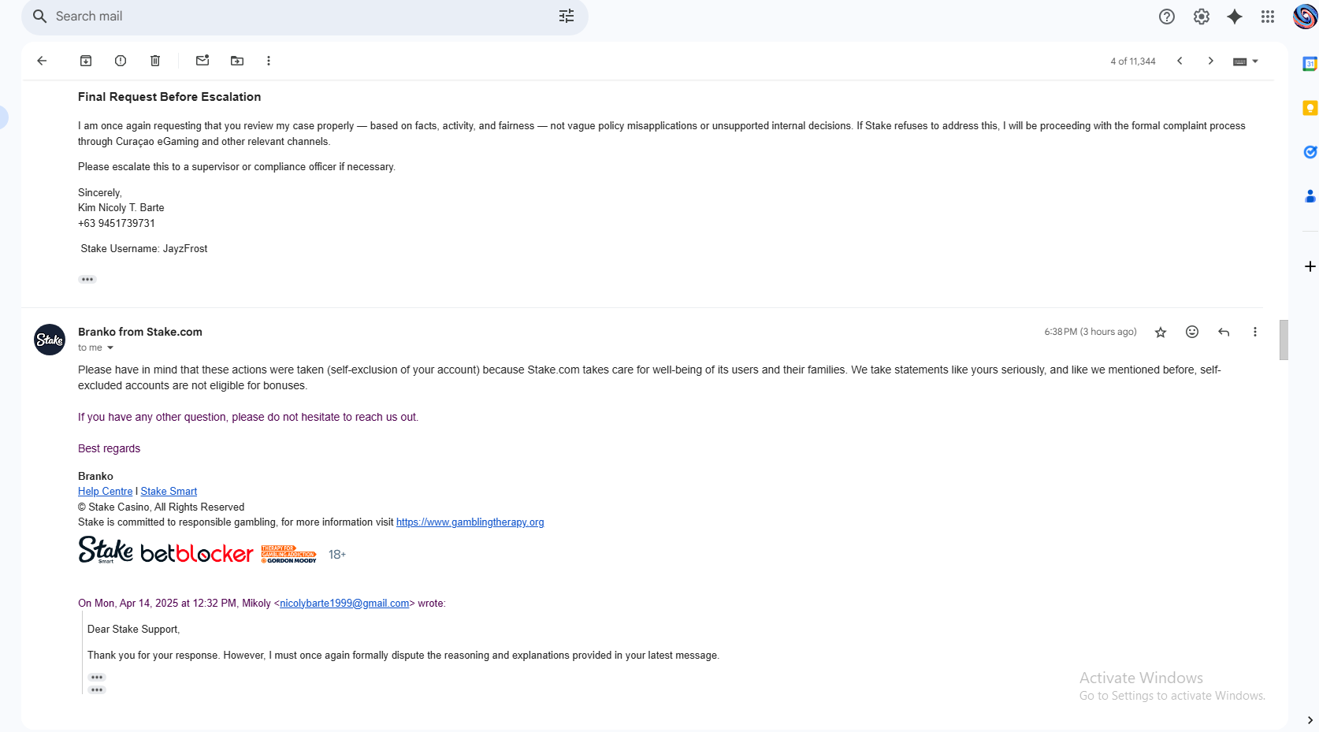The height and width of the screenshot is (732, 1319).
Task: Go to the newer conversation arrow
Action: tap(1180, 61)
